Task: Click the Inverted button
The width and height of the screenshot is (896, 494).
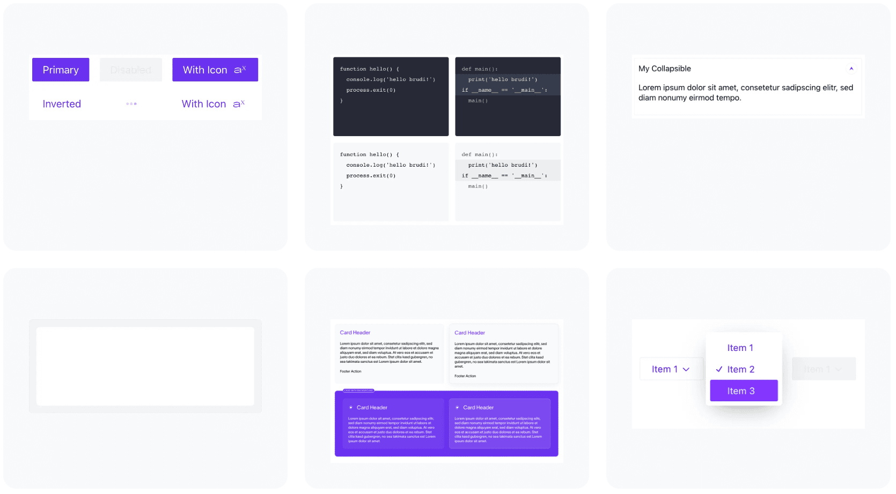Action: pos(62,104)
